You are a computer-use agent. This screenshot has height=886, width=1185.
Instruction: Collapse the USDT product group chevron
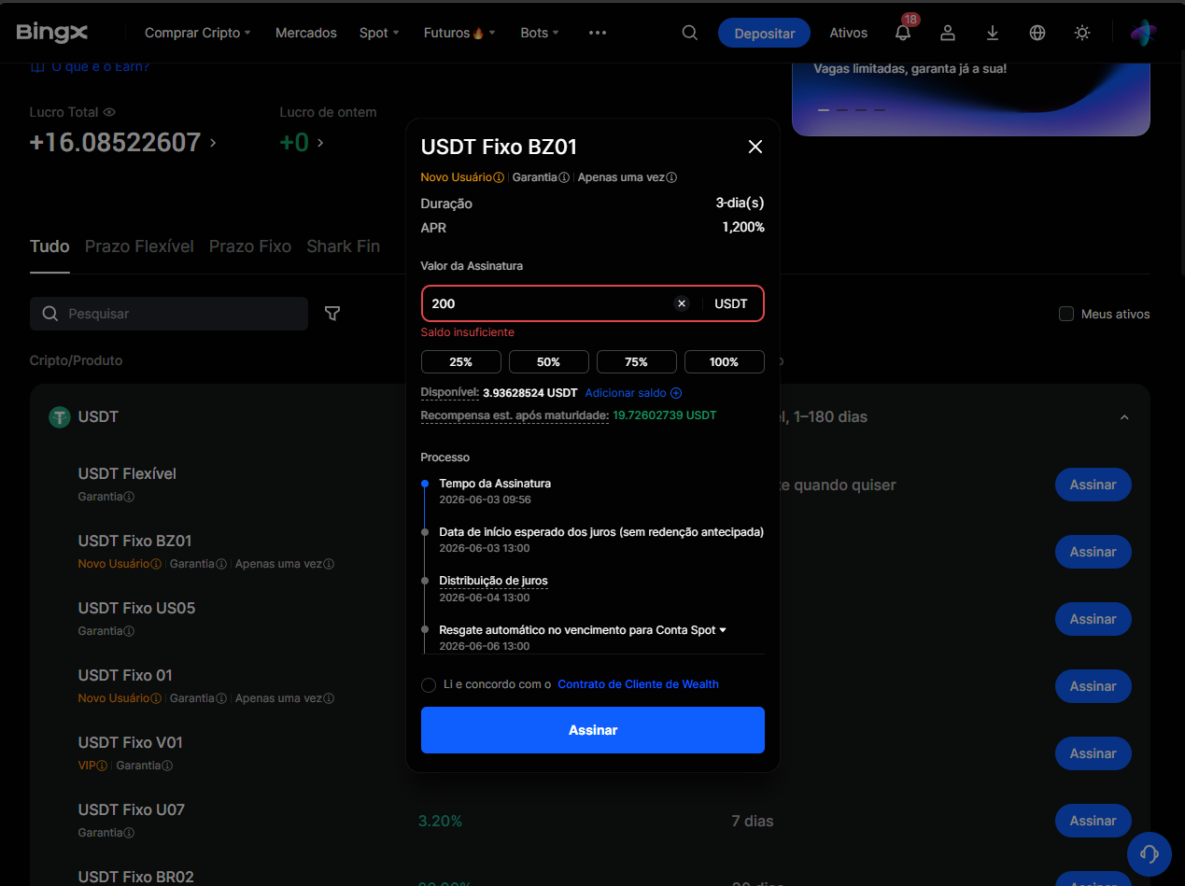click(x=1124, y=417)
